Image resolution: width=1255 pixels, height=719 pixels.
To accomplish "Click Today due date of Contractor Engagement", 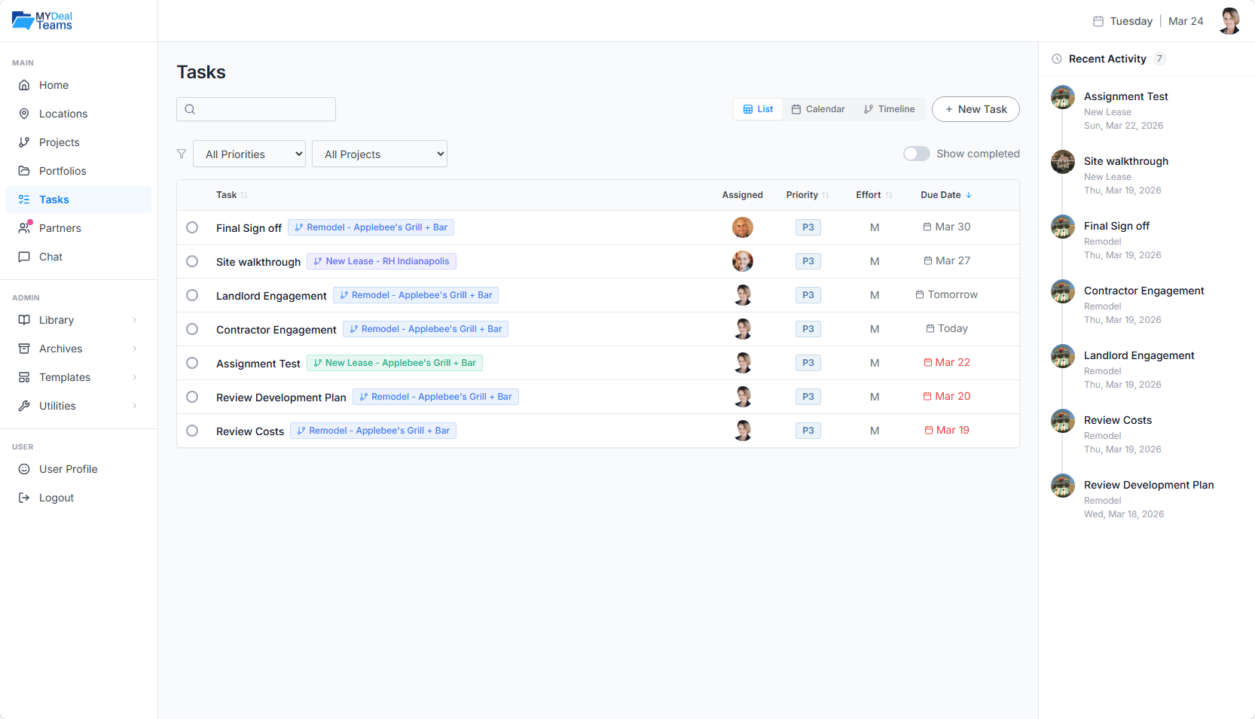I will tap(947, 328).
